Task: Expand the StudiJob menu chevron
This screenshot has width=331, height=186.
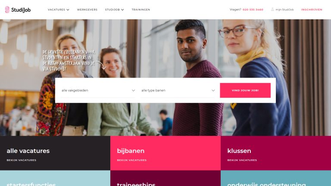Action: (122, 10)
